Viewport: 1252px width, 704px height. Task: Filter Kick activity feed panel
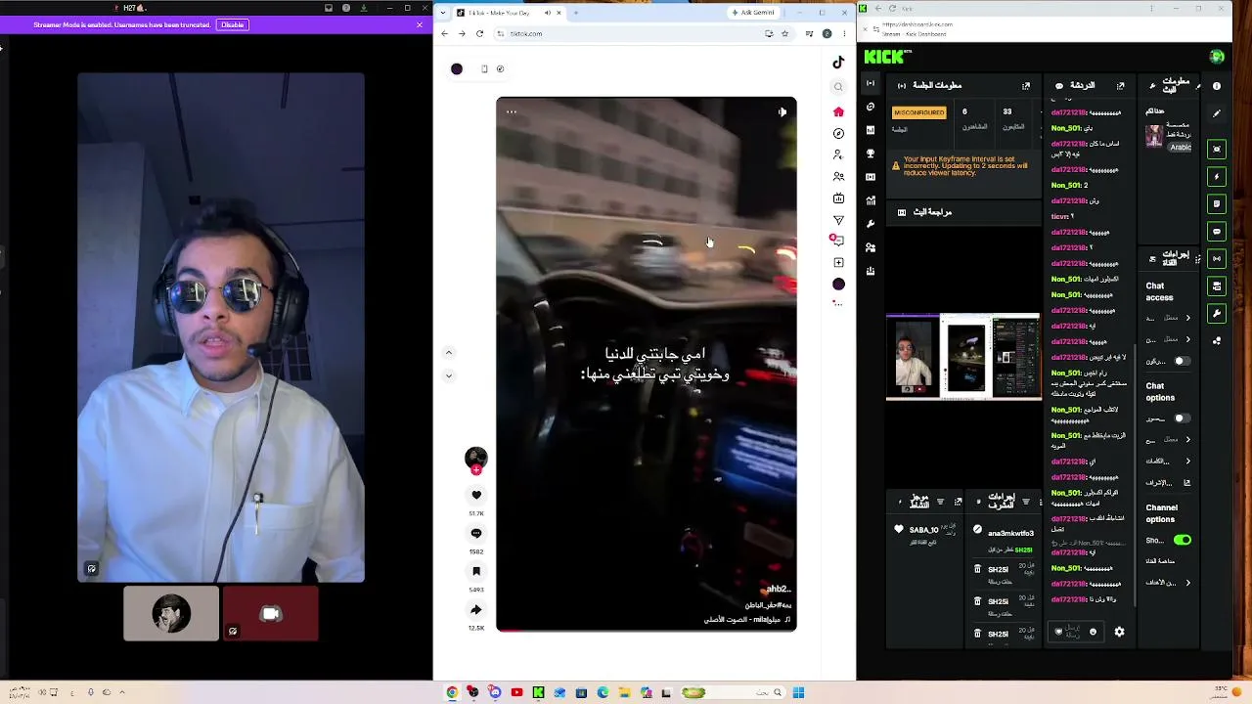point(940,502)
